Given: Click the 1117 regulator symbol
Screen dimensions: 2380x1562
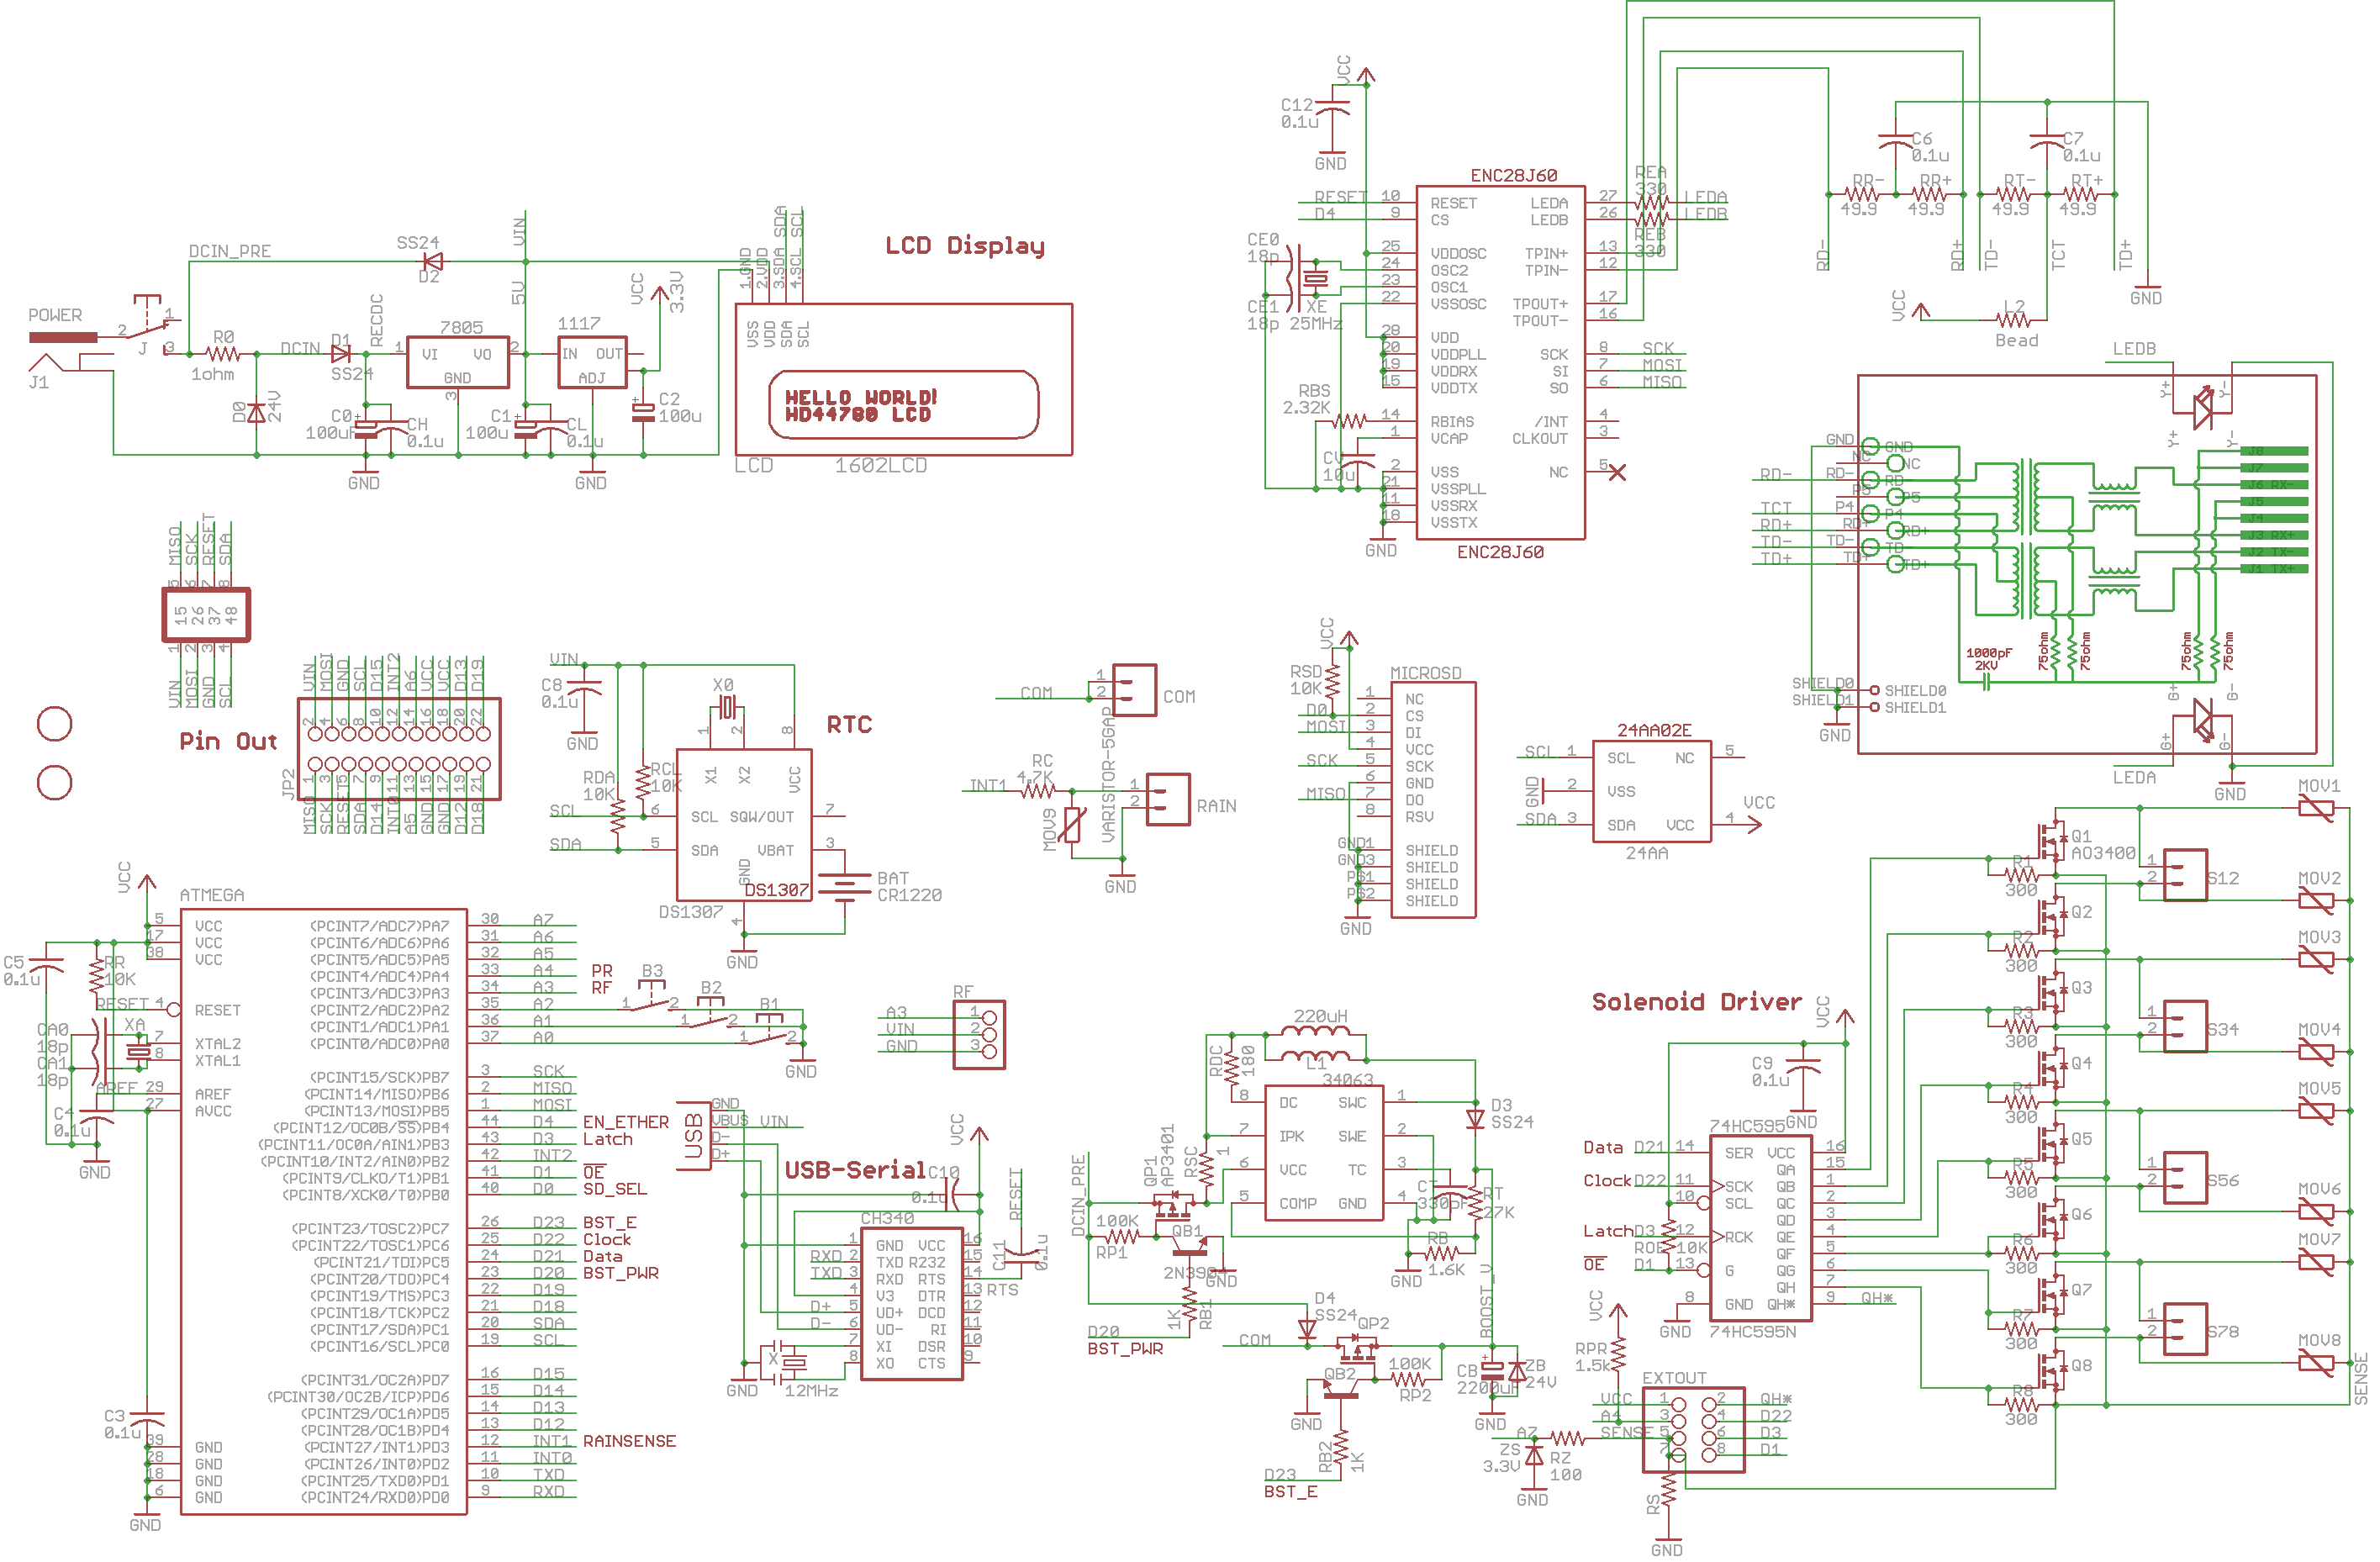Looking at the screenshot, I should (592, 362).
